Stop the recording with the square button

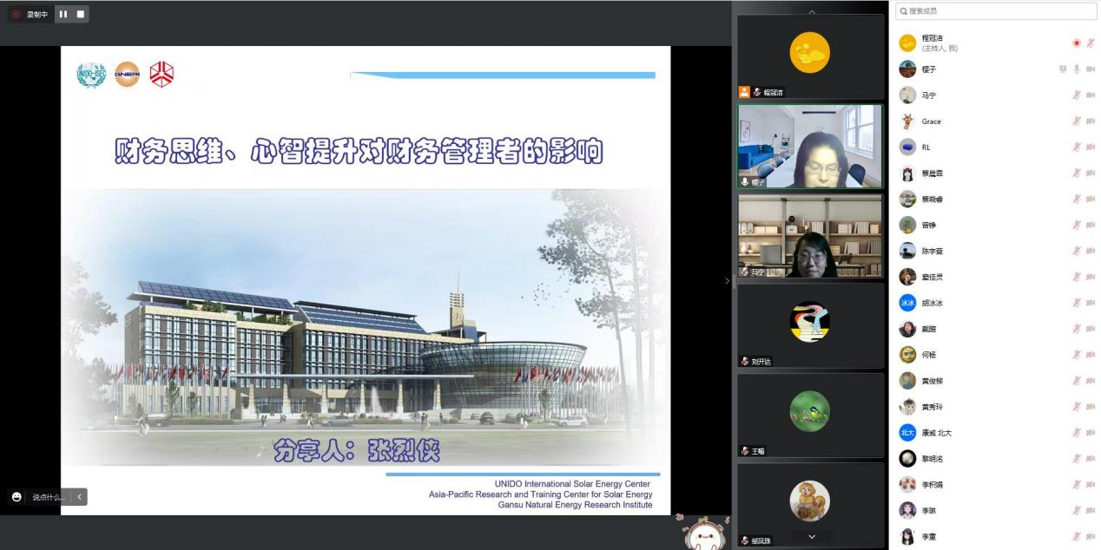(81, 14)
